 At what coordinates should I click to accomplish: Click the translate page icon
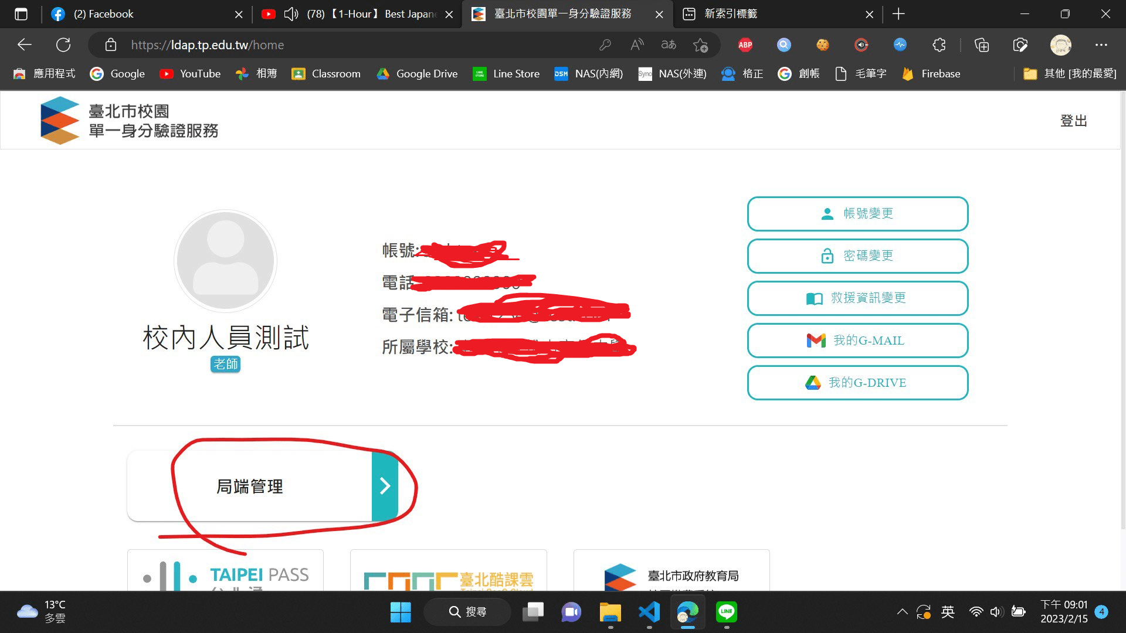click(669, 45)
